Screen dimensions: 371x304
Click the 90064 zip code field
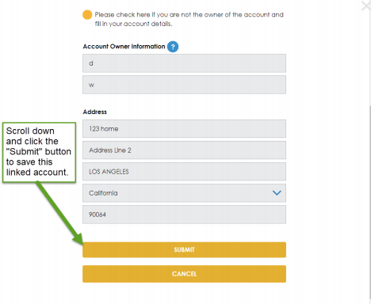(184, 215)
